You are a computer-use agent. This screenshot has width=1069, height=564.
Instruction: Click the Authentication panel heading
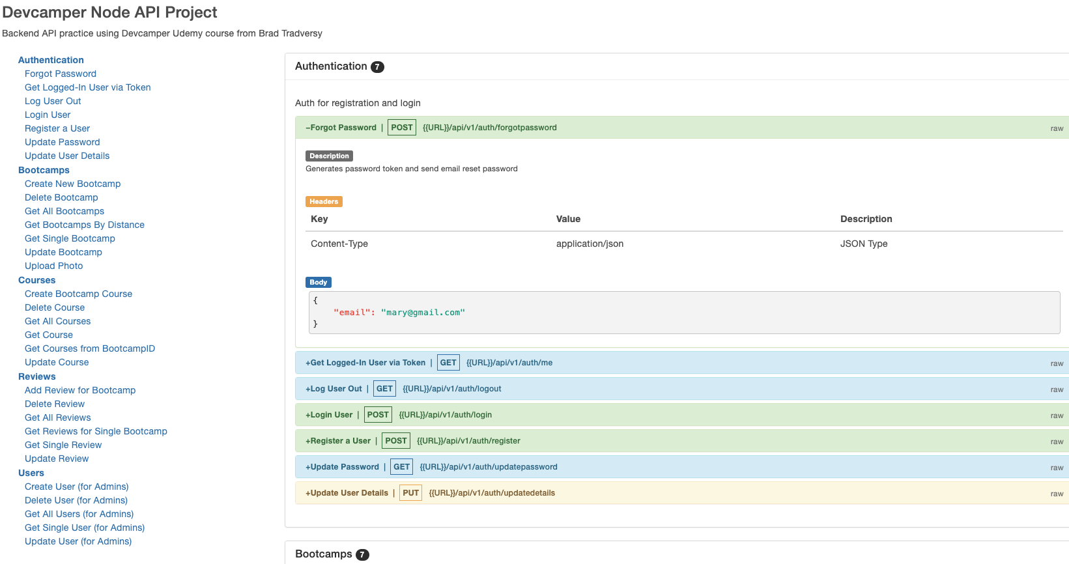331,66
